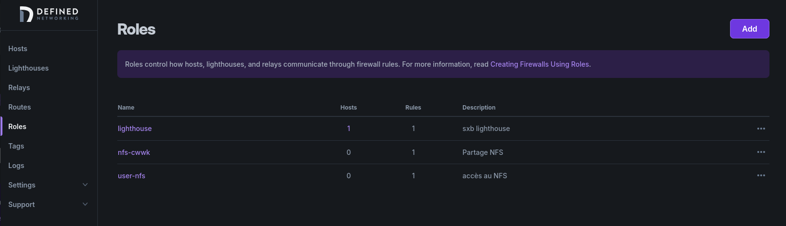
Task: Click the lighthouse role host count
Action: pyautogui.click(x=348, y=129)
